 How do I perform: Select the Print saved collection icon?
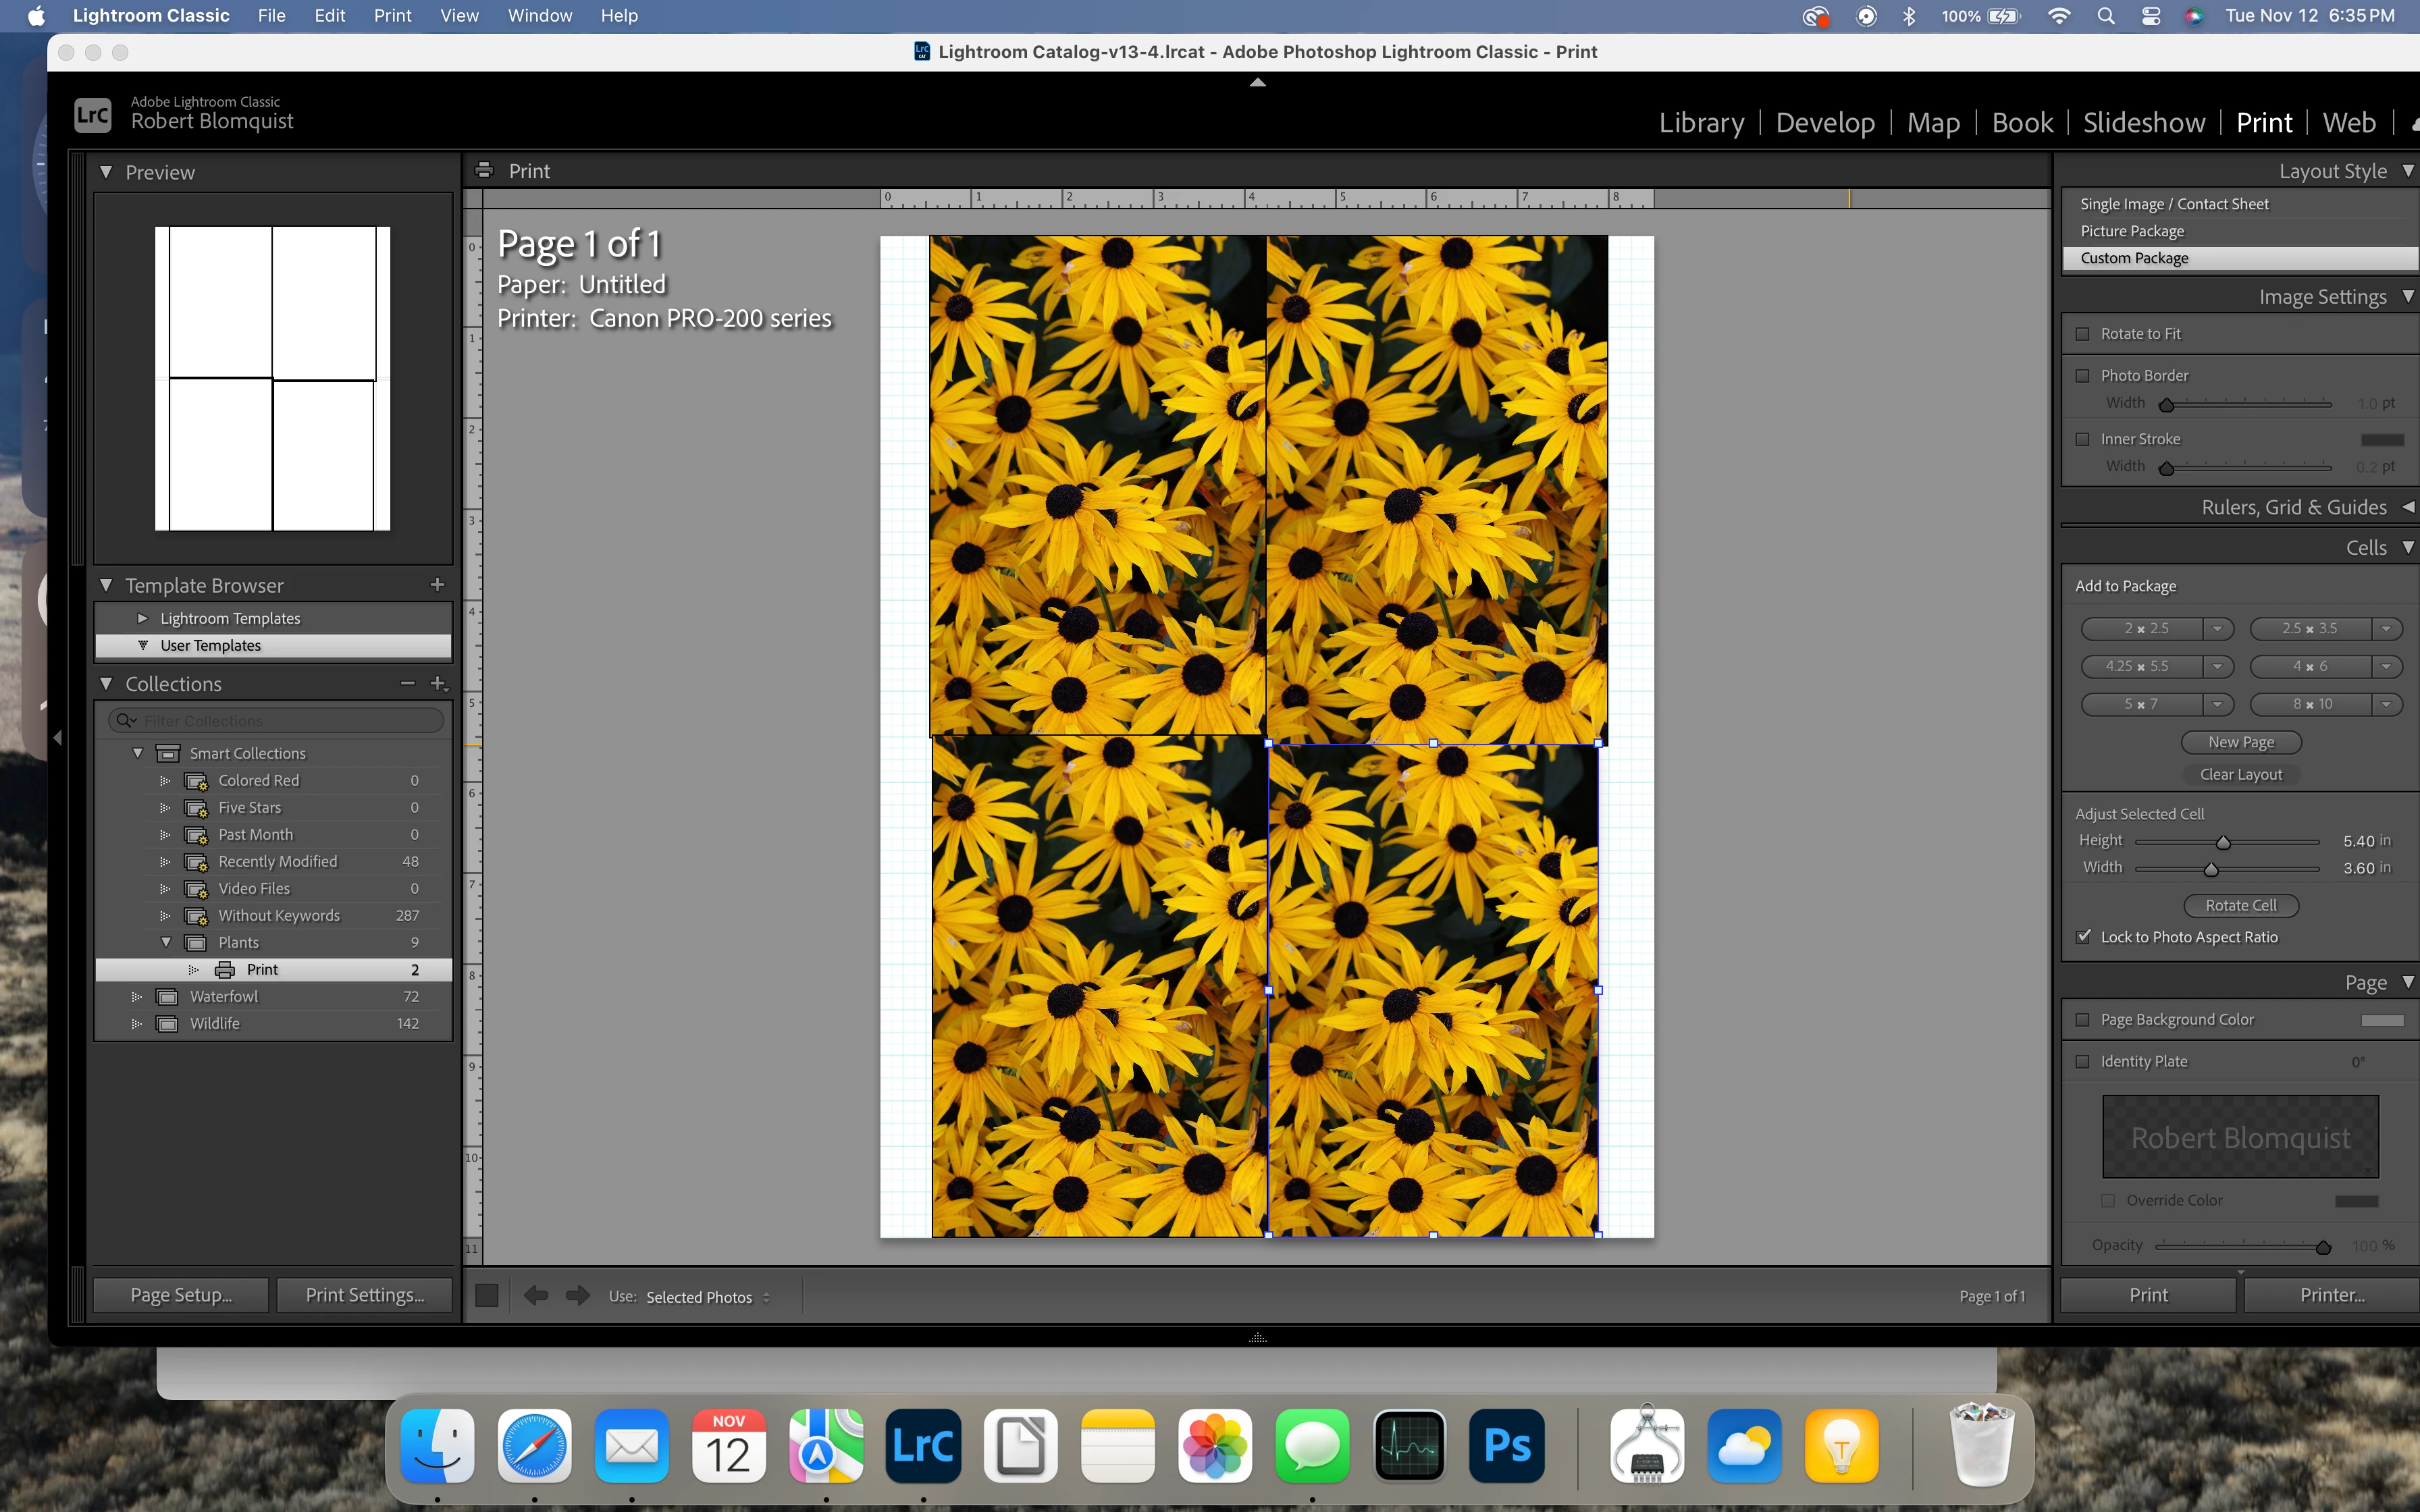coord(226,969)
